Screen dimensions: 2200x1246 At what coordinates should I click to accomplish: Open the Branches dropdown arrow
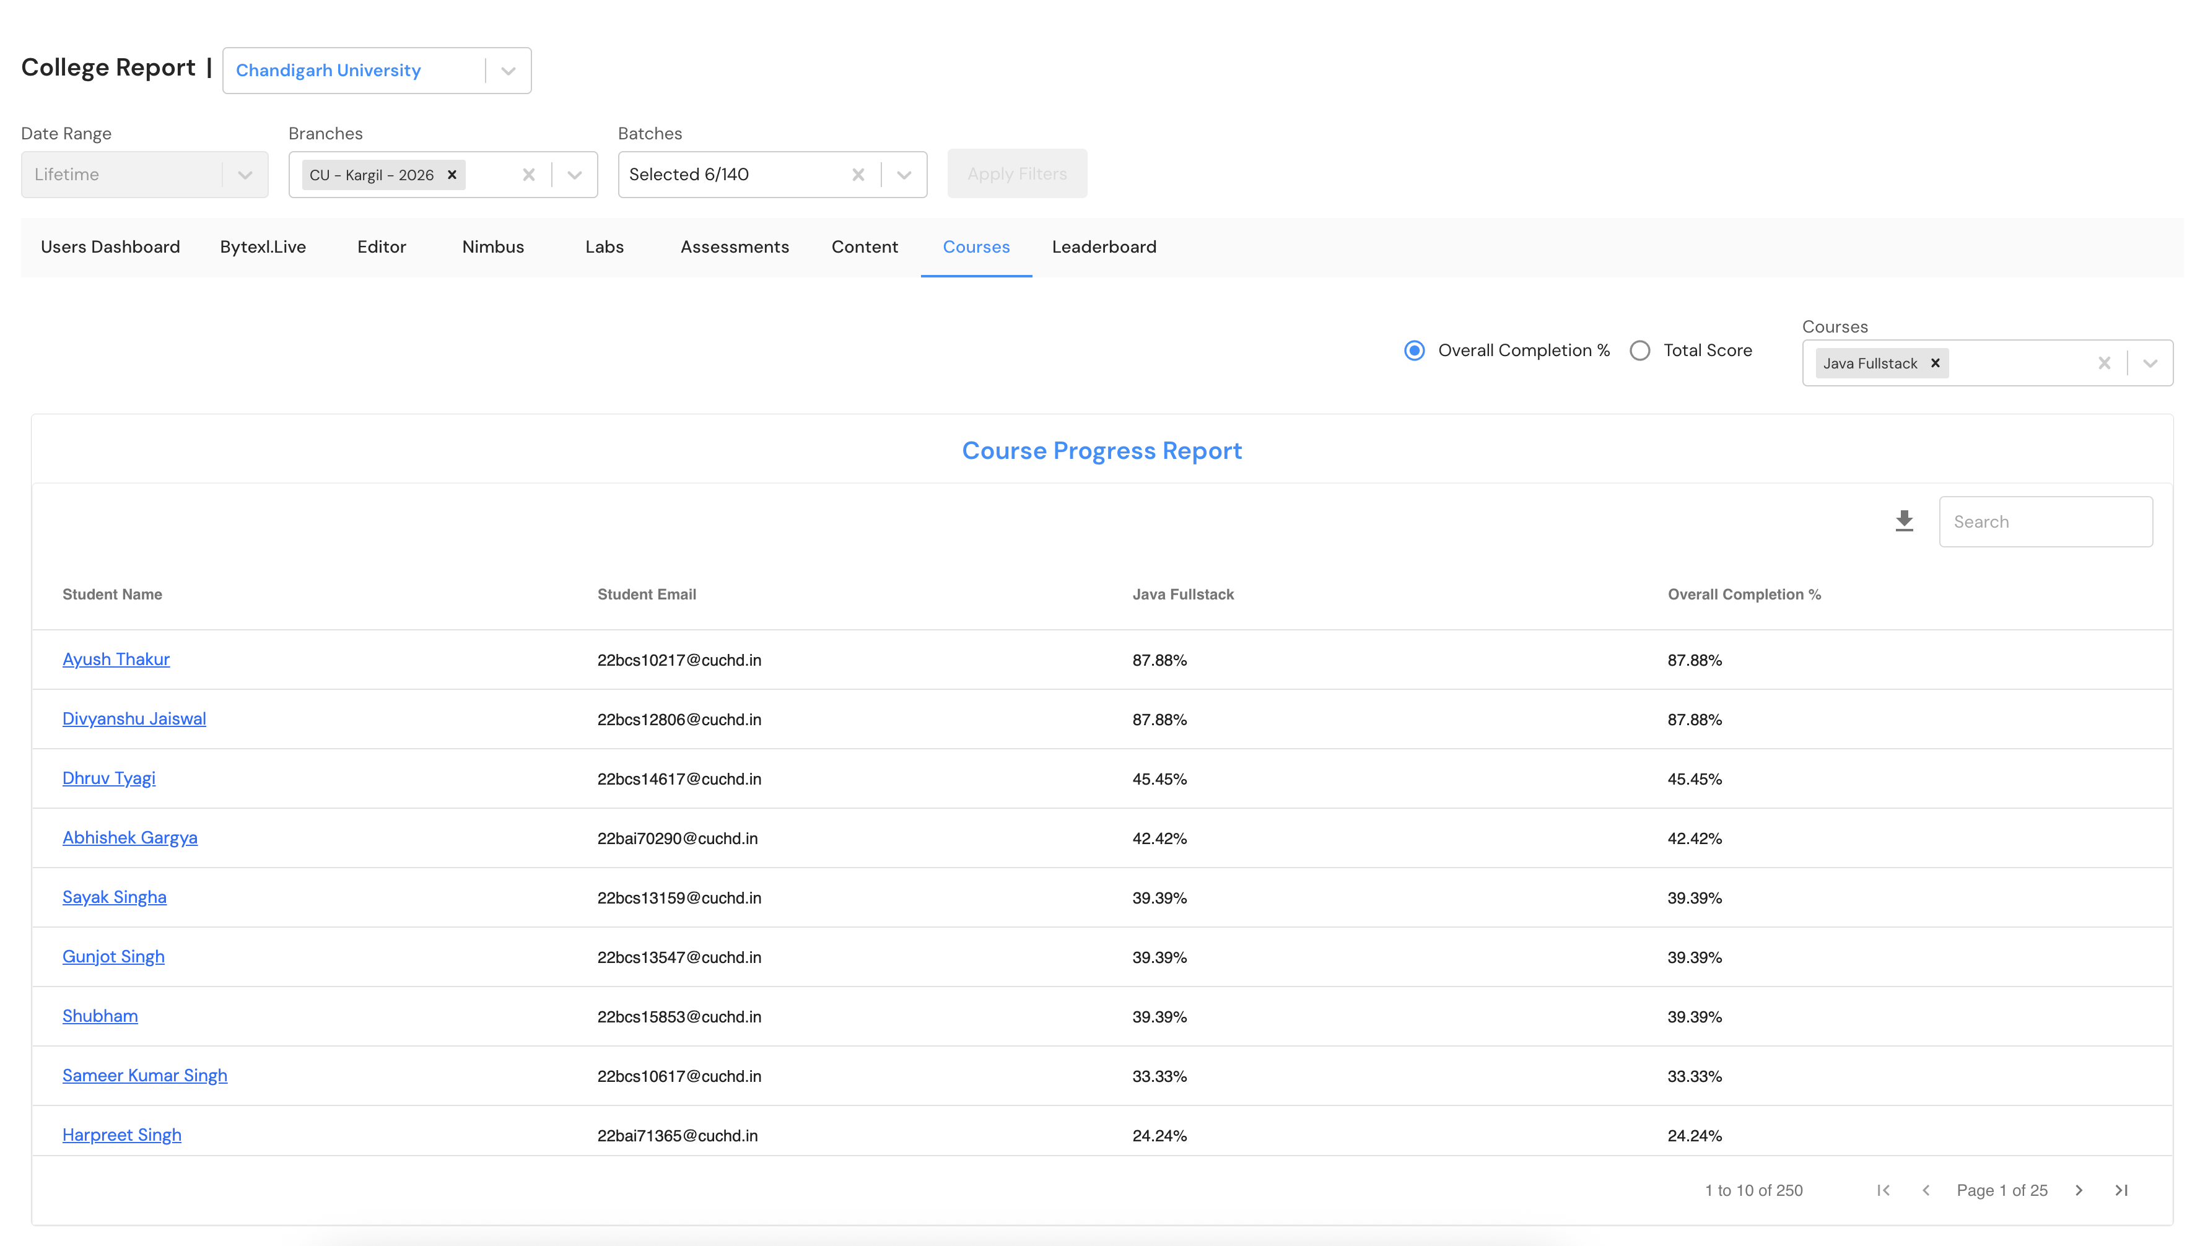coord(574,175)
